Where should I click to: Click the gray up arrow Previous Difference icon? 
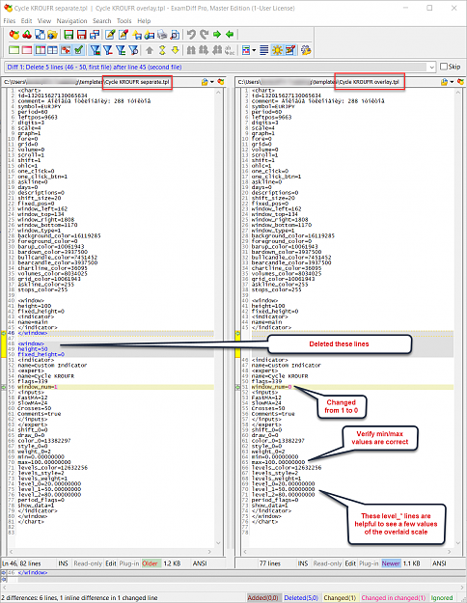click(x=150, y=50)
